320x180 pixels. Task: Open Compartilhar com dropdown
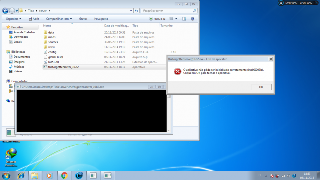tap(59, 19)
